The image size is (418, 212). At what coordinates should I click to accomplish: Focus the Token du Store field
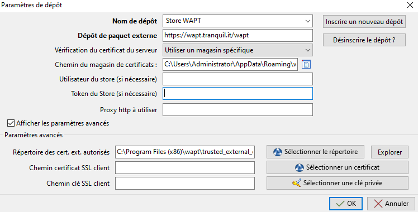(237, 93)
